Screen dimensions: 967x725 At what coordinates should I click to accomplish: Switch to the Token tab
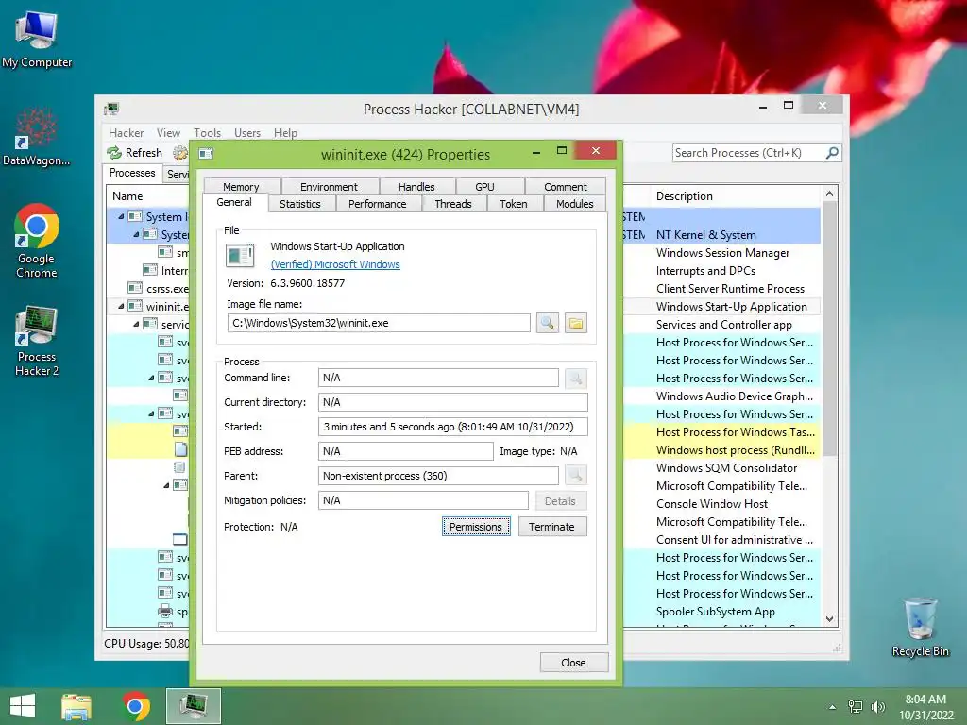click(x=514, y=204)
